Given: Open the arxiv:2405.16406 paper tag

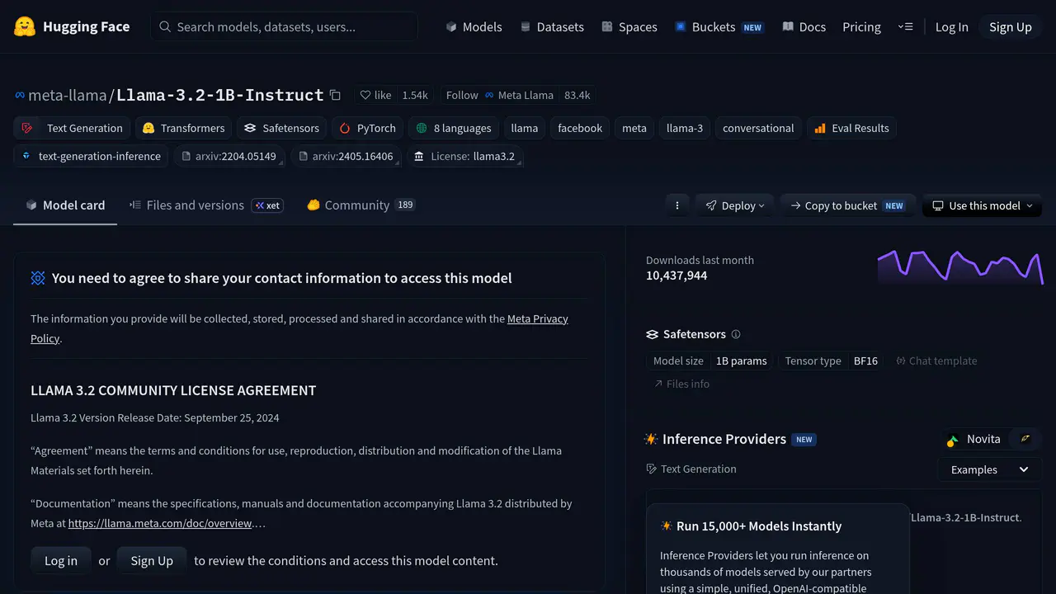Looking at the screenshot, I should [346, 156].
